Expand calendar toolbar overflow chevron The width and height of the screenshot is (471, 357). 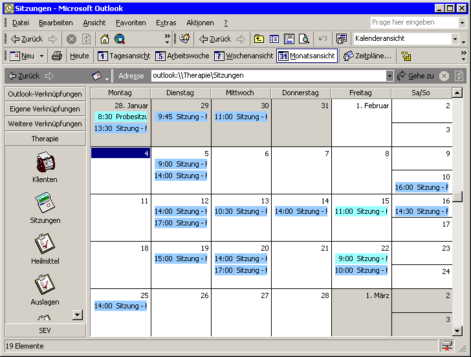pyautogui.click(x=464, y=56)
